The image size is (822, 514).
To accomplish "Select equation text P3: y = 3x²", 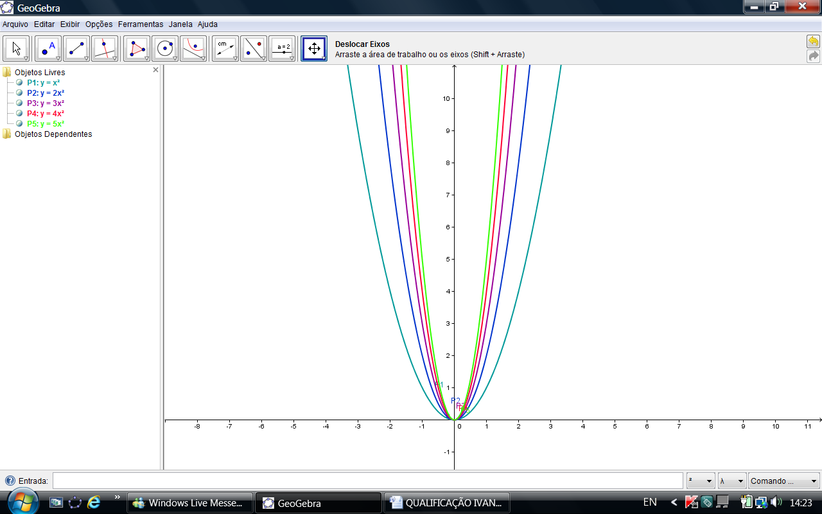I will click(46, 103).
